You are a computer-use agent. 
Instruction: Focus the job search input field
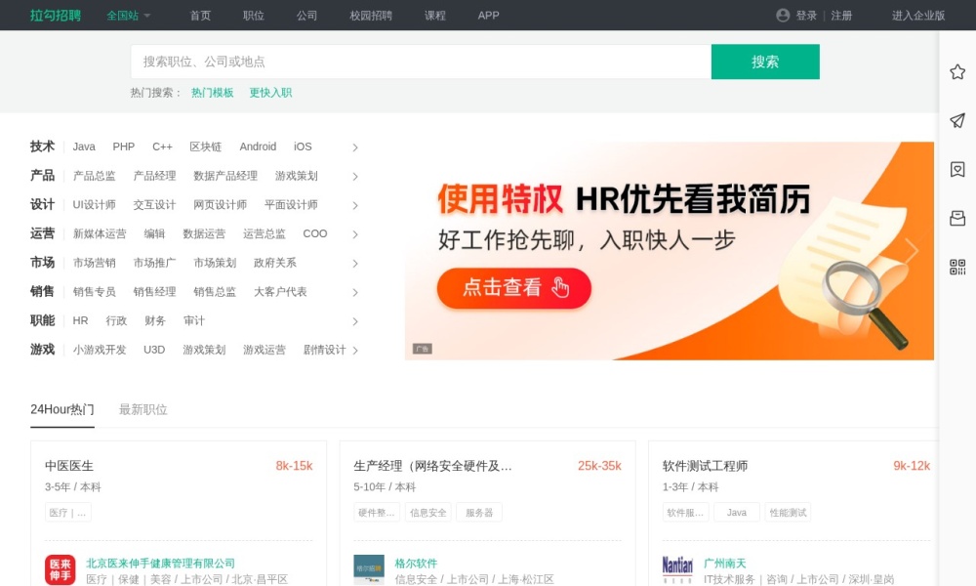click(x=421, y=62)
